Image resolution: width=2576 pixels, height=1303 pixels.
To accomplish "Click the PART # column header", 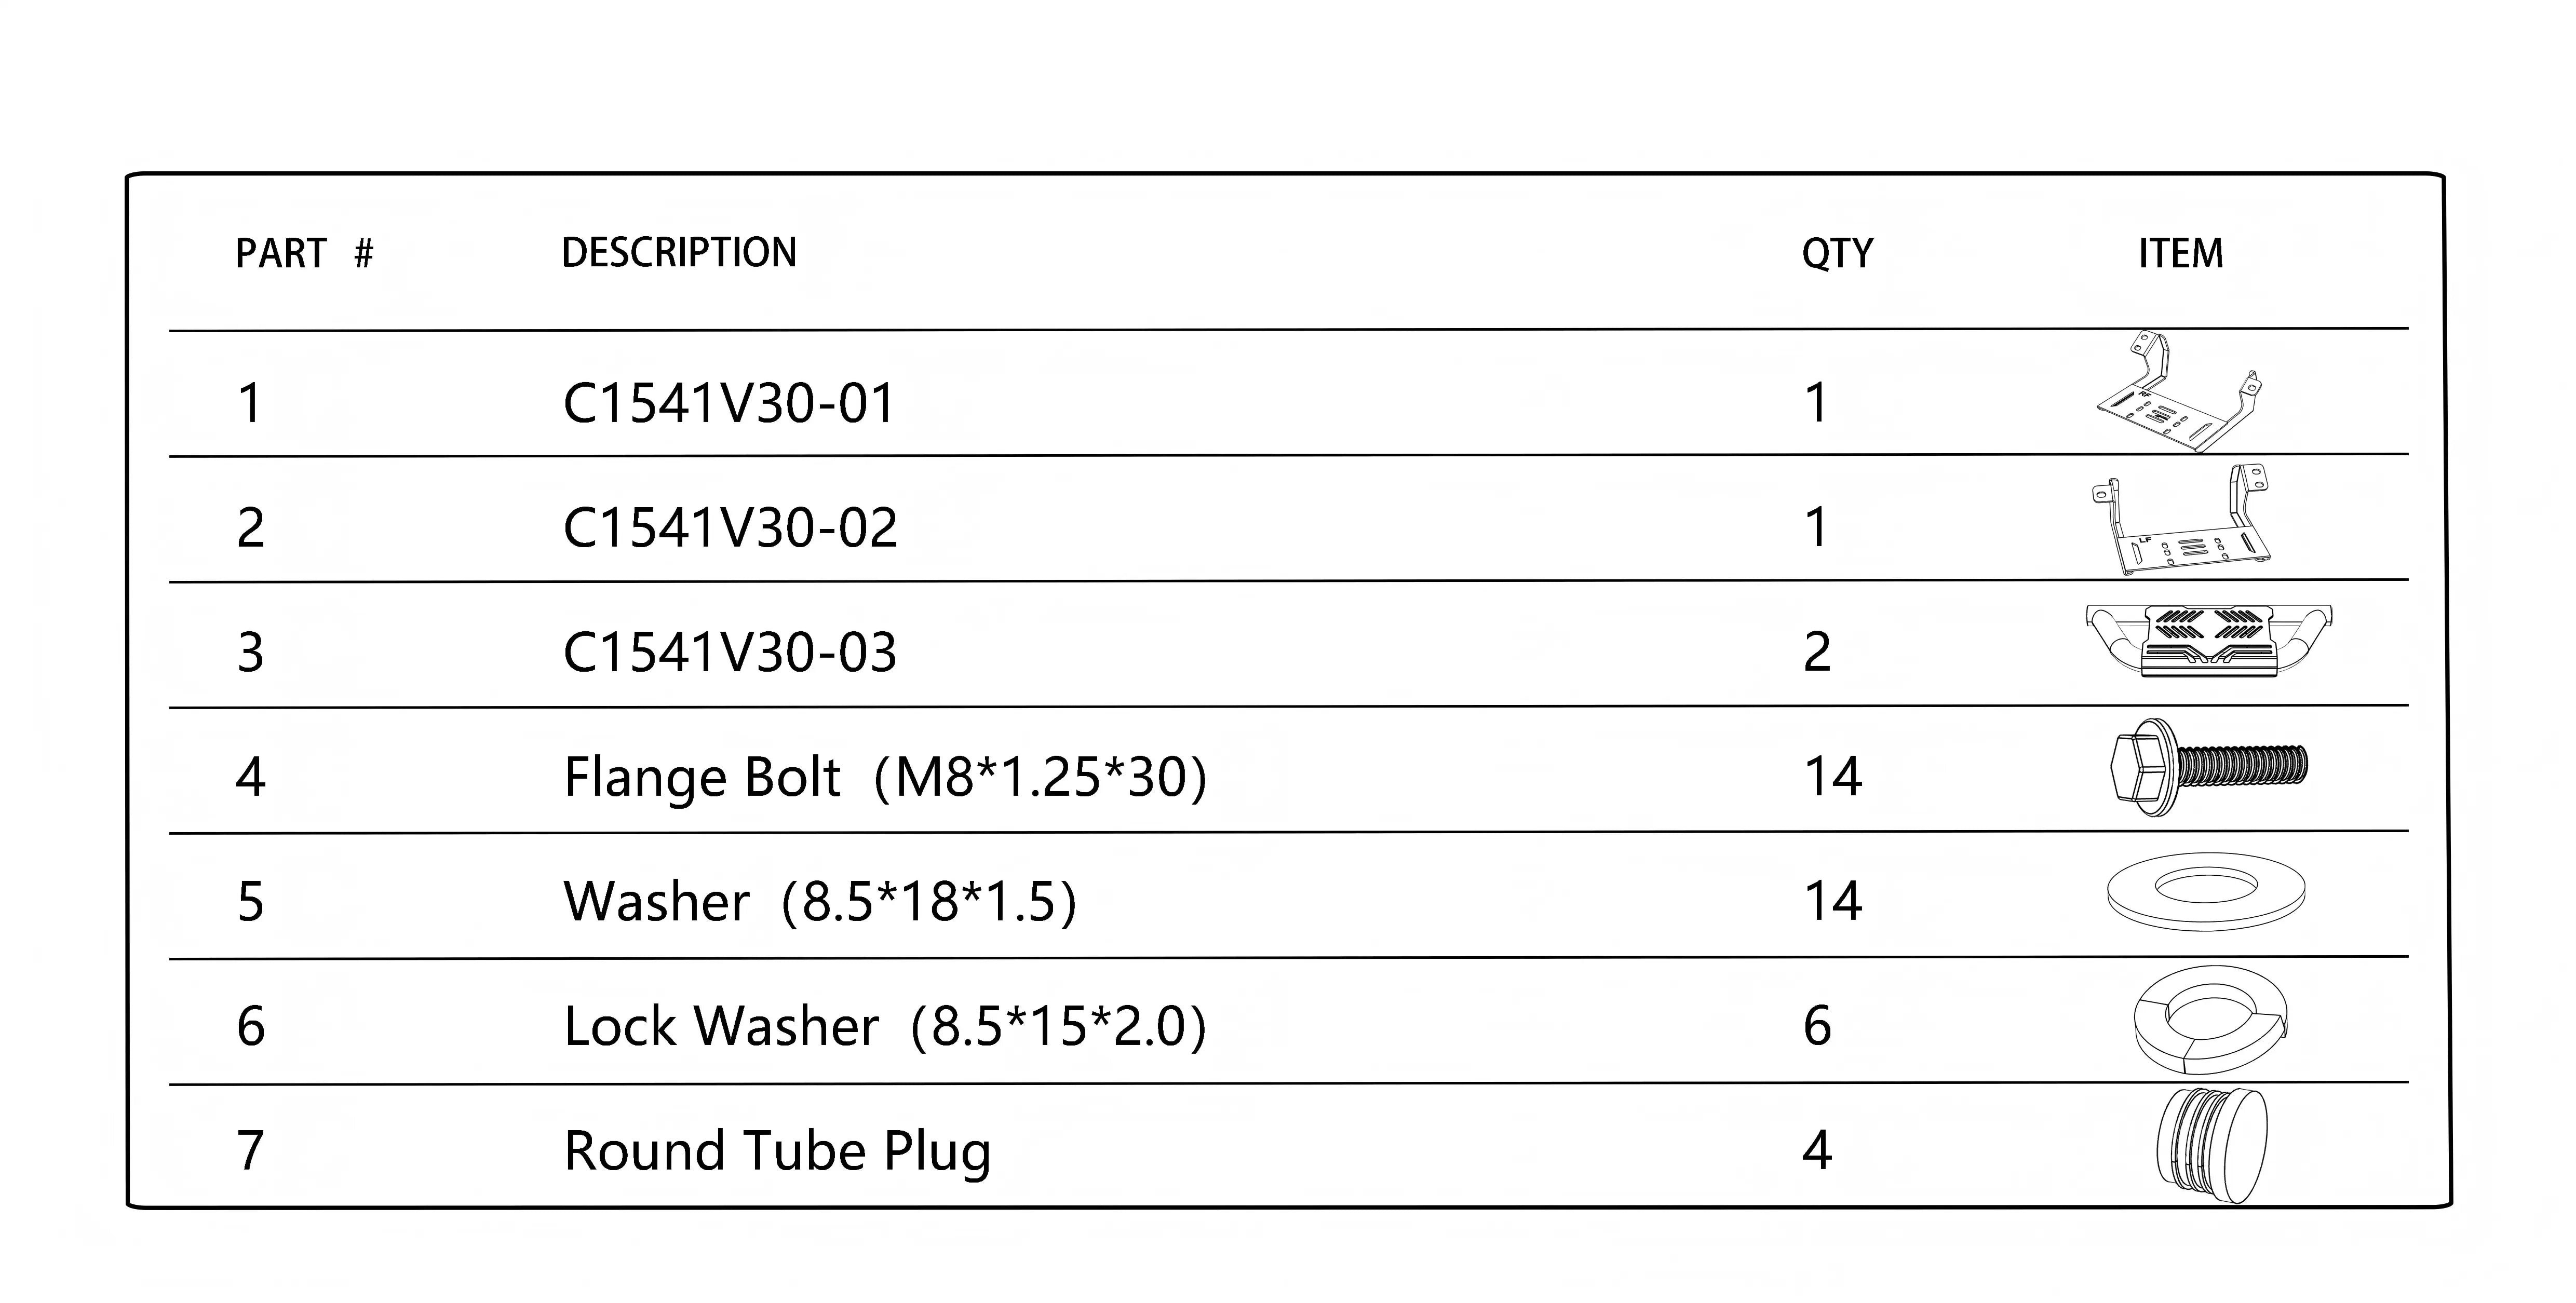I will [304, 254].
